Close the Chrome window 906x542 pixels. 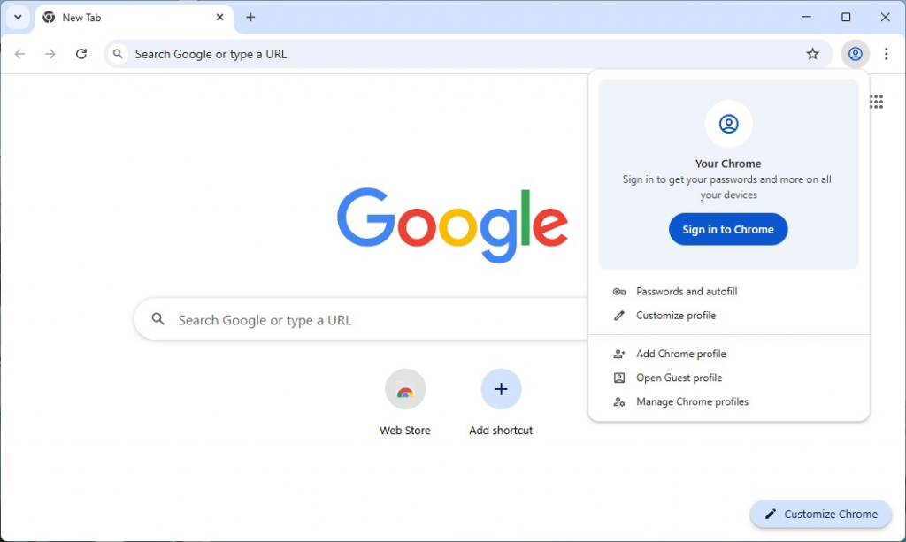(x=885, y=18)
